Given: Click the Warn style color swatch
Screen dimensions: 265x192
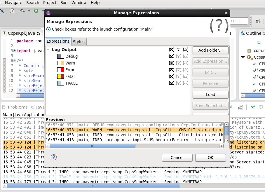Looking at the screenshot, I should pos(61,63).
